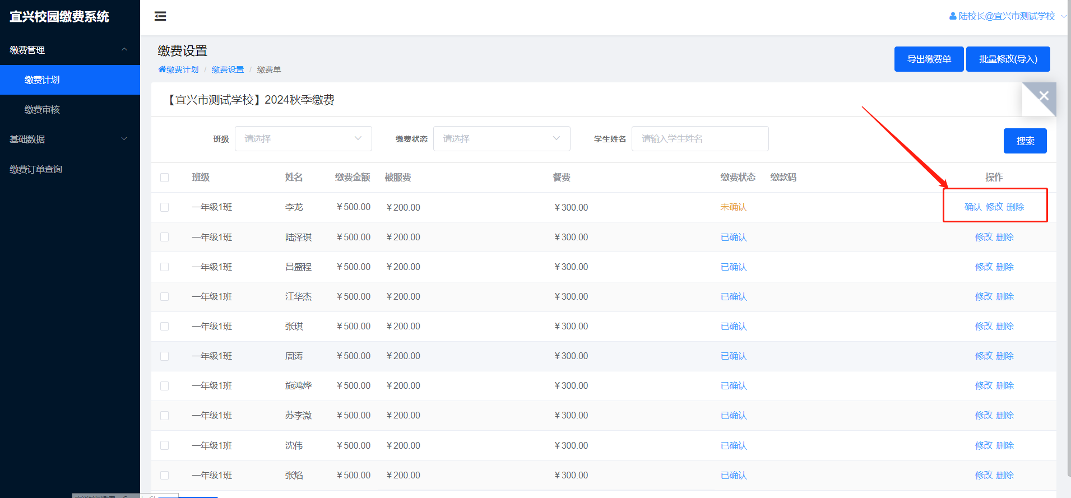The image size is (1071, 498).
Task: Click 删除 in 张焰's row
Action: click(1005, 475)
